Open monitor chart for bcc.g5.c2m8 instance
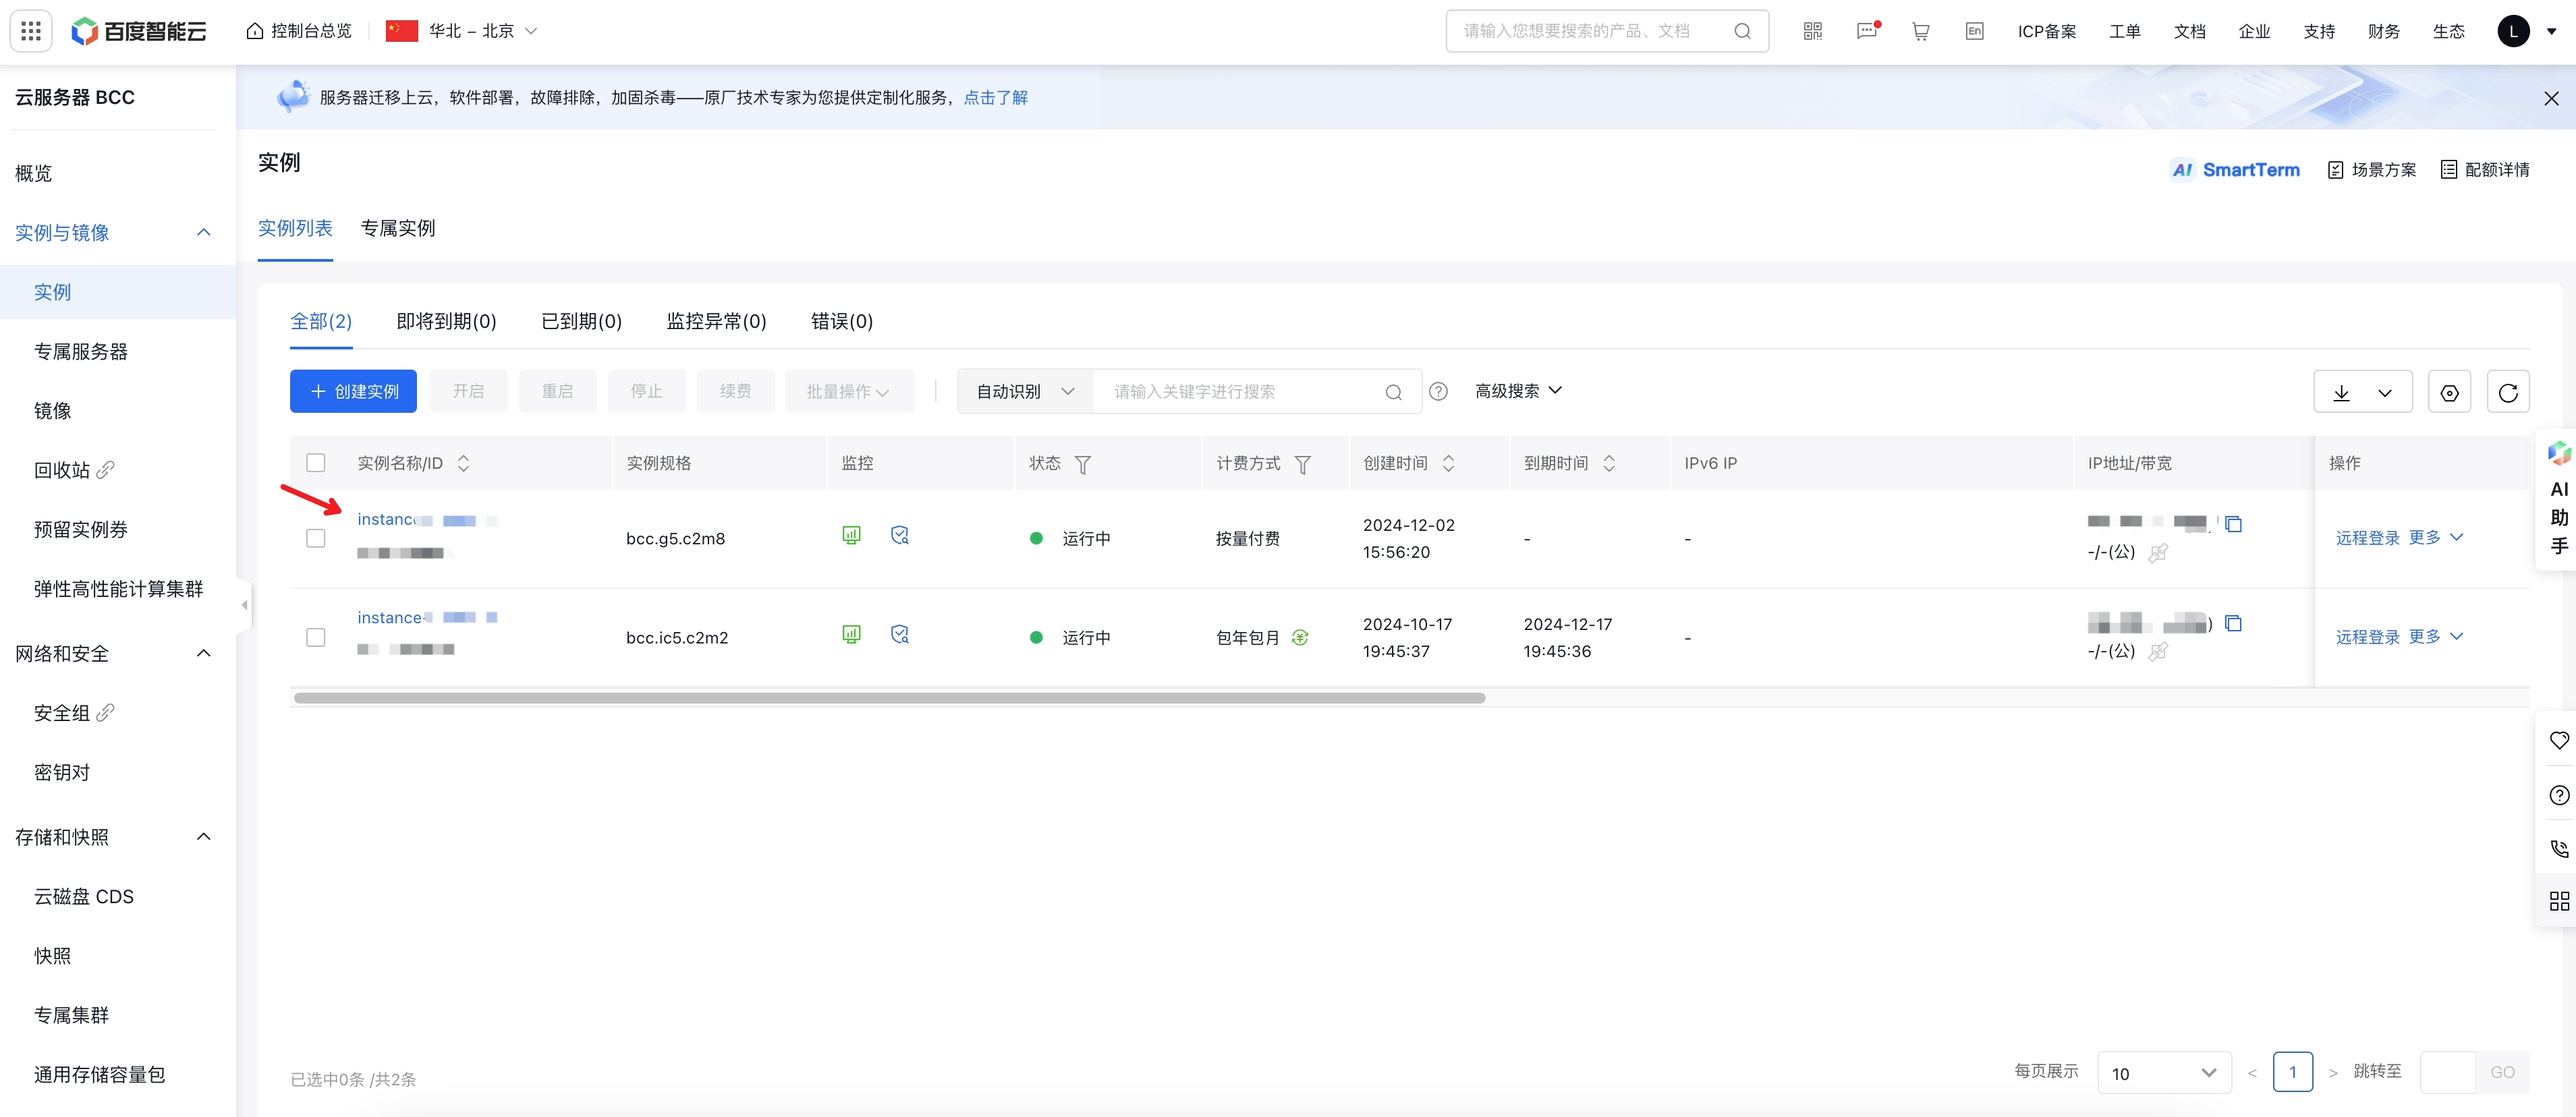 point(851,535)
